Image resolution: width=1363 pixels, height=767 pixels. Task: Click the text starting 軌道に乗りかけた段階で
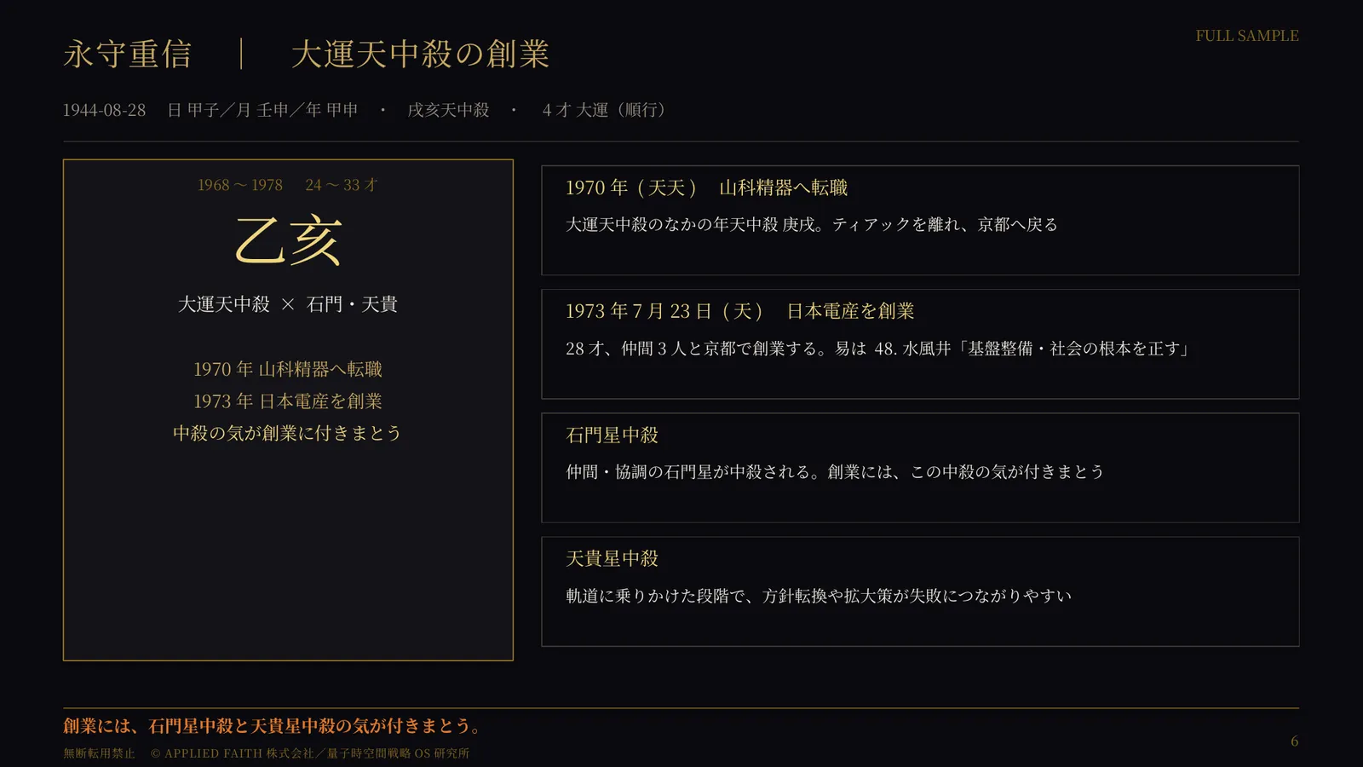pos(819,596)
